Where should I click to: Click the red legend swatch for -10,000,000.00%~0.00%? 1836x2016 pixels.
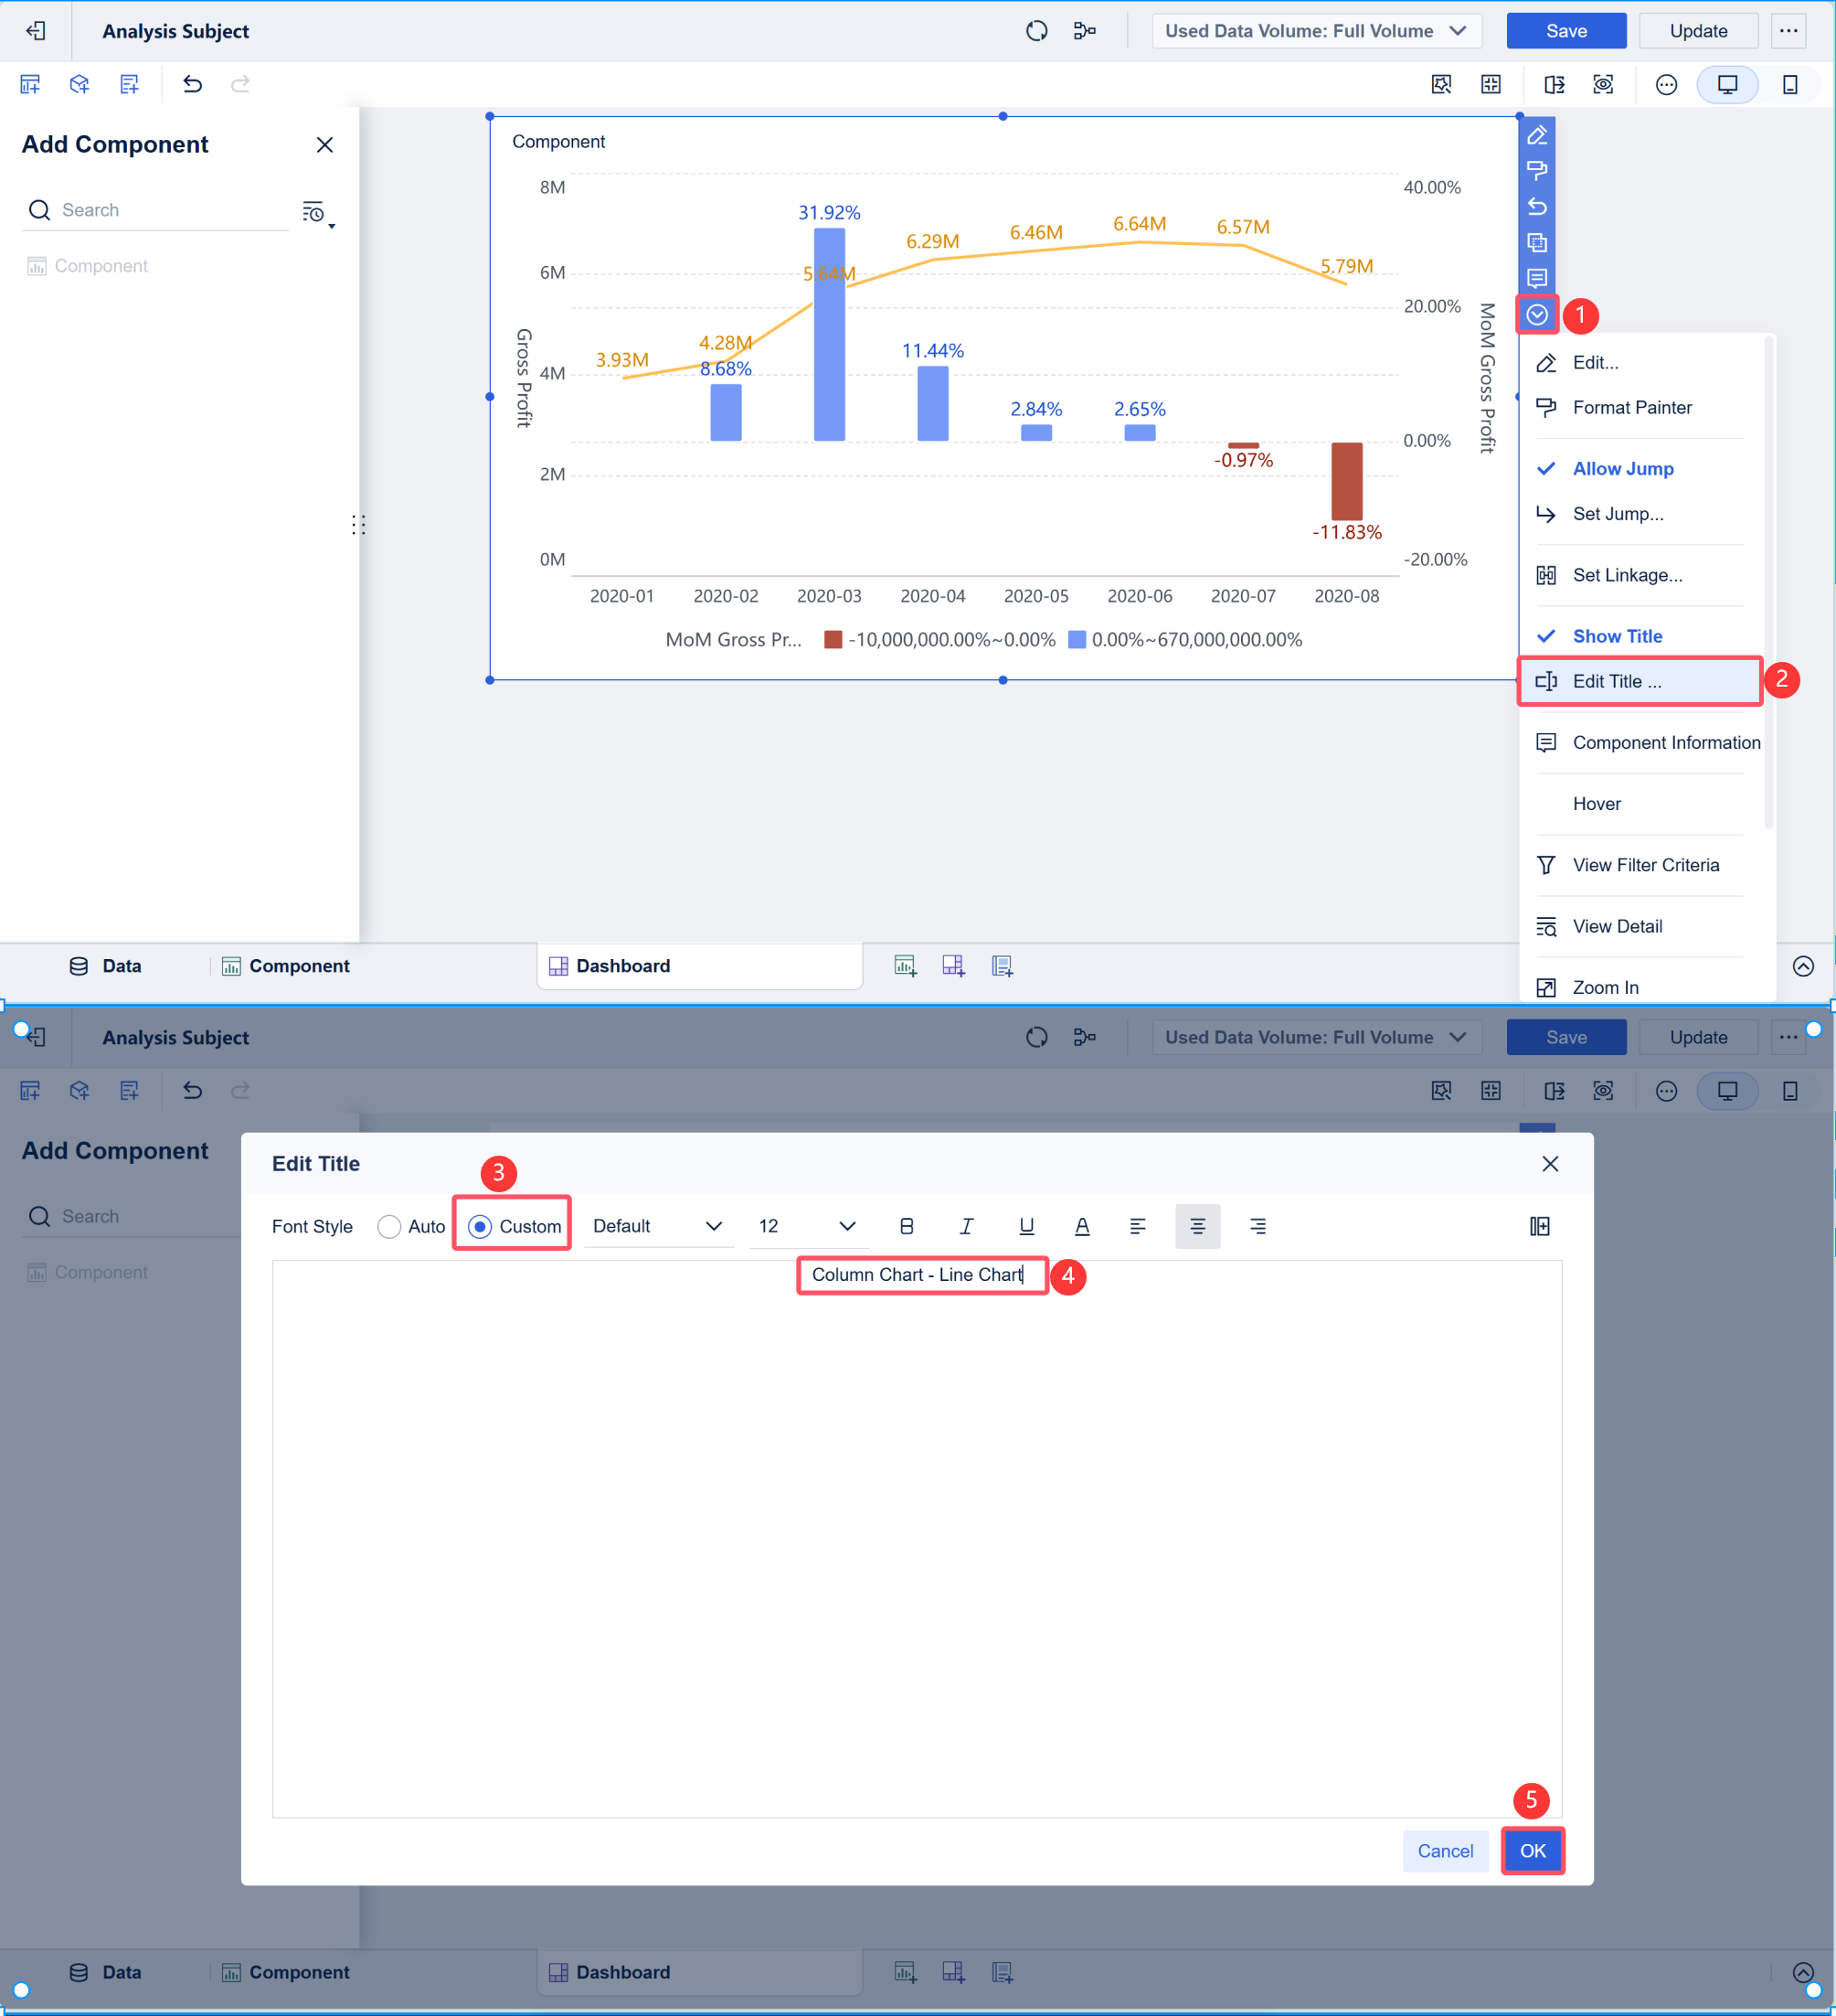tap(833, 640)
